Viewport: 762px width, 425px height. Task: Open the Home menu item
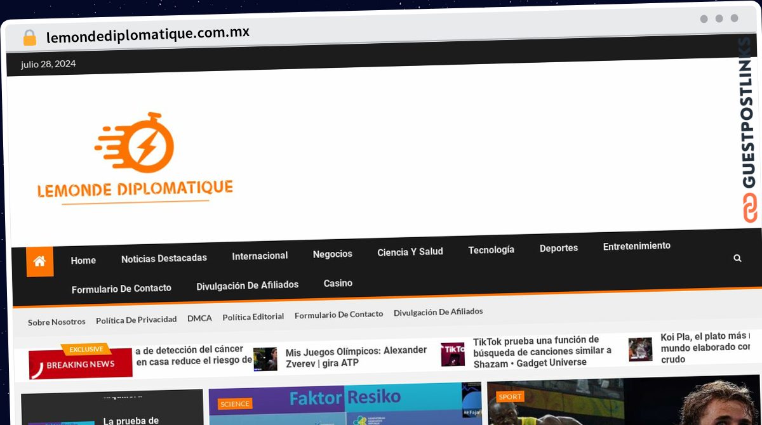pos(83,260)
